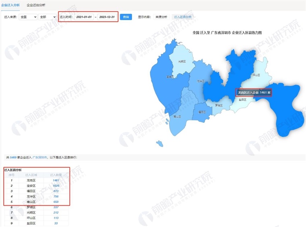The image size is (306, 227).
Task: Select 罗湖区 region on the map
Action: [x=219, y=105]
